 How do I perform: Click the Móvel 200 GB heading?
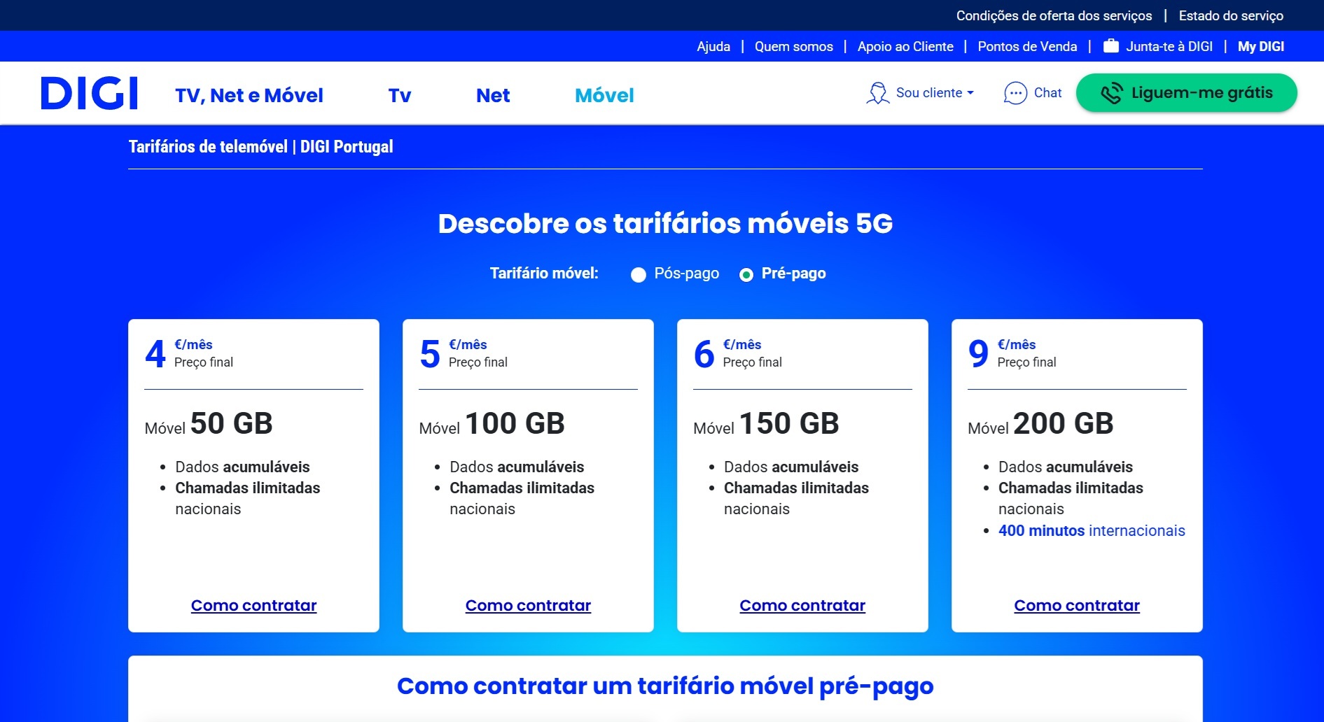tap(1040, 424)
